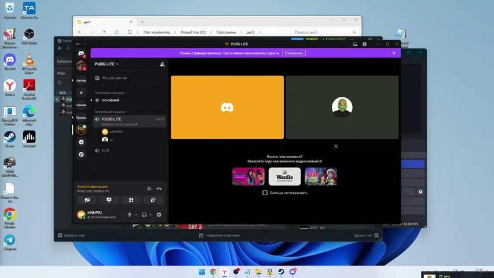
Task: Open the Windows Start button on taskbar
Action: pos(202,272)
